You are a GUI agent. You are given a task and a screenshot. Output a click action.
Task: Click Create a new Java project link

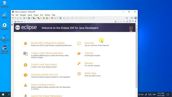pyautogui.click(x=44, y=64)
